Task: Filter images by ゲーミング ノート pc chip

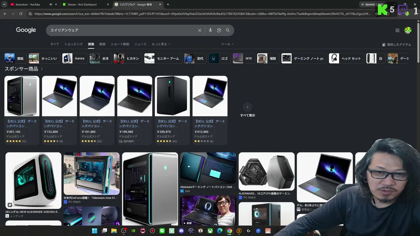Action: click(x=304, y=58)
